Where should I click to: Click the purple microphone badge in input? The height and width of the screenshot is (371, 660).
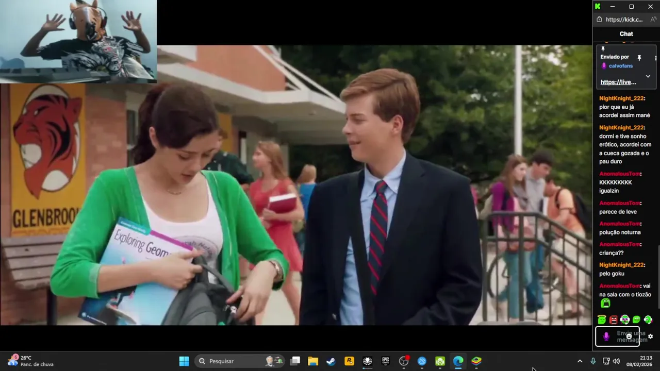click(x=606, y=336)
